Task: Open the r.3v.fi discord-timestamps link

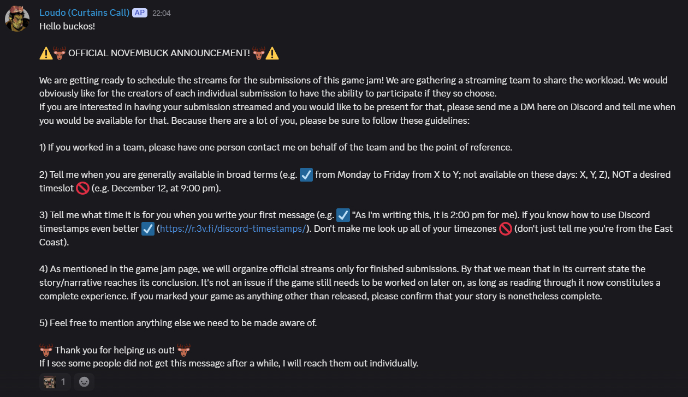Action: (x=233, y=228)
